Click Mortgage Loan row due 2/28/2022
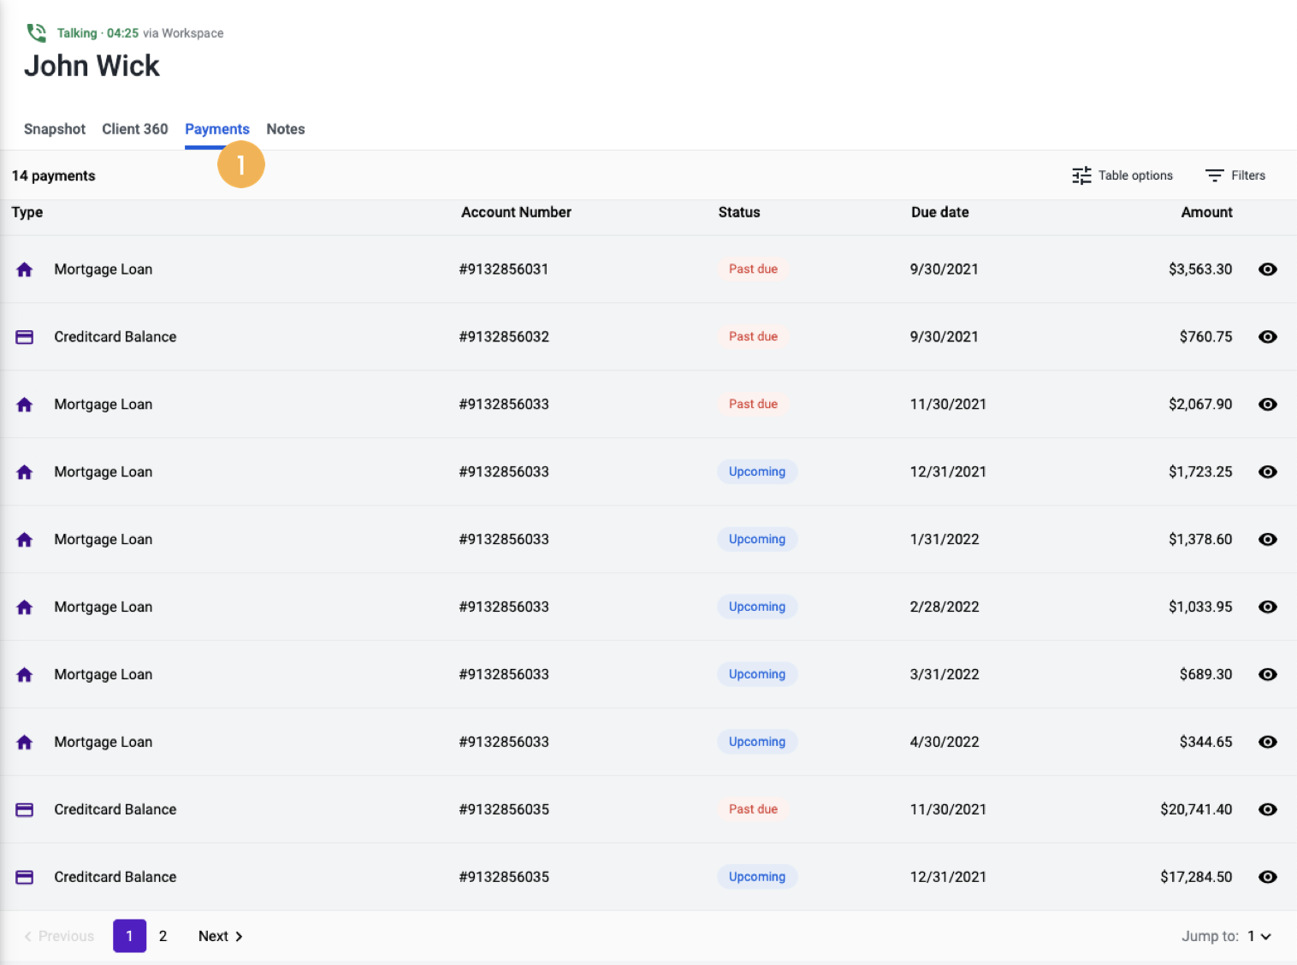This screenshot has width=1297, height=965. tap(648, 607)
